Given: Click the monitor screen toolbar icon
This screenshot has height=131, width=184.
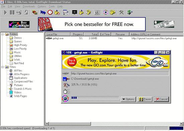Looking at the screenshot, I should 75,12.
